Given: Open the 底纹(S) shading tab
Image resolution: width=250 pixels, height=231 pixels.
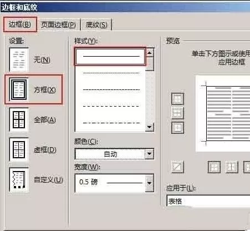Looking at the screenshot, I should (96, 24).
